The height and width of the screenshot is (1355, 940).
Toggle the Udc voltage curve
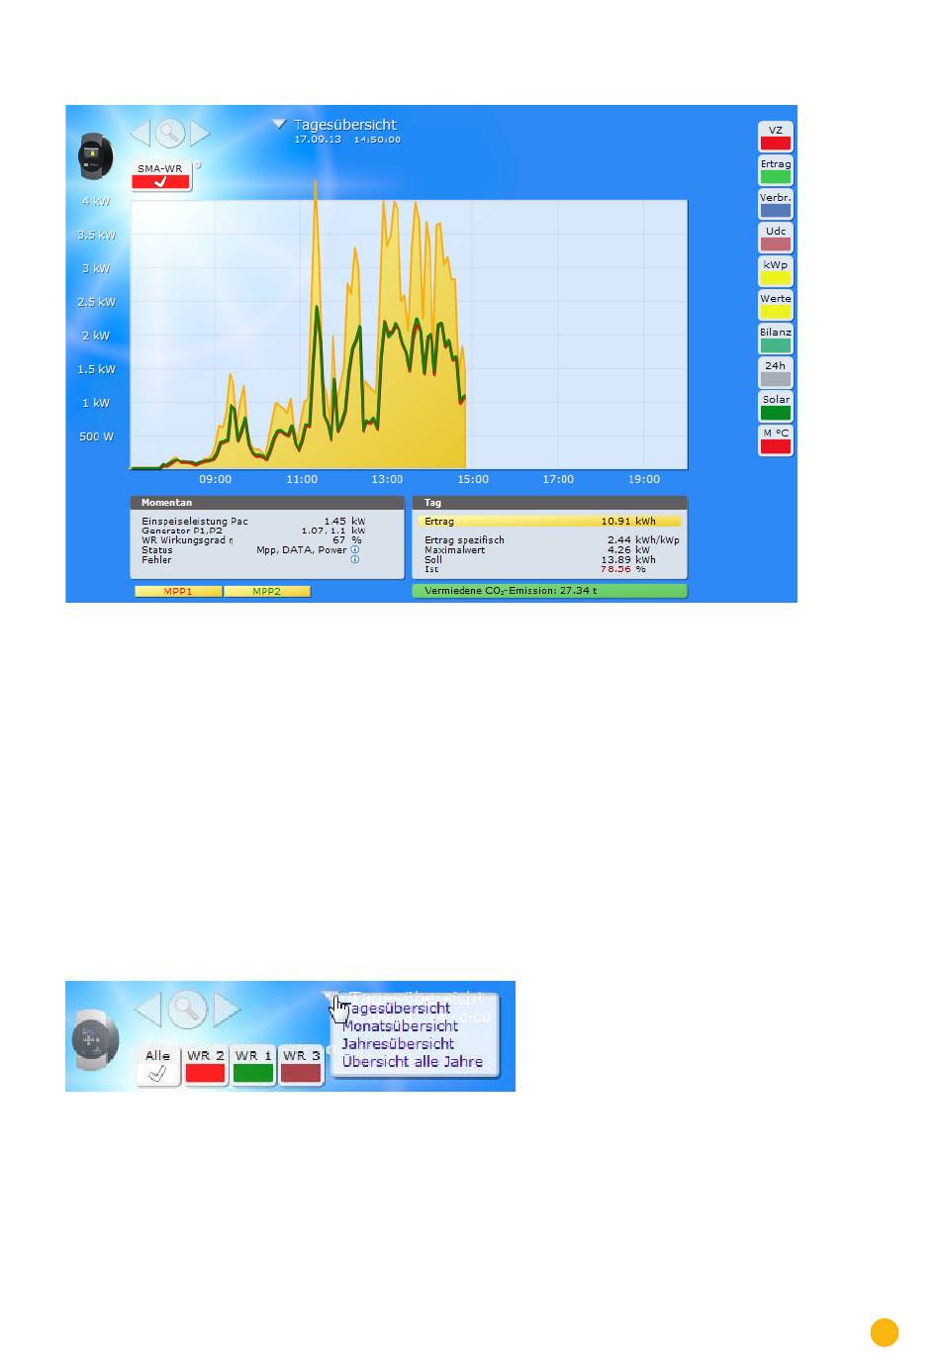pyautogui.click(x=776, y=238)
